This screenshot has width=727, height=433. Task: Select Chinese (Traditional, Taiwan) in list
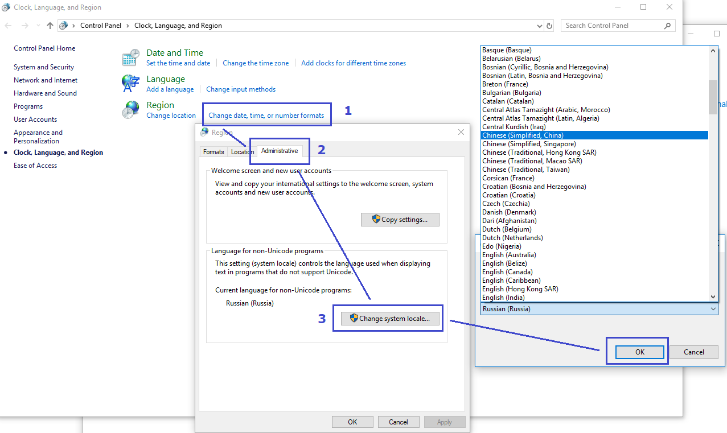[x=594, y=170]
